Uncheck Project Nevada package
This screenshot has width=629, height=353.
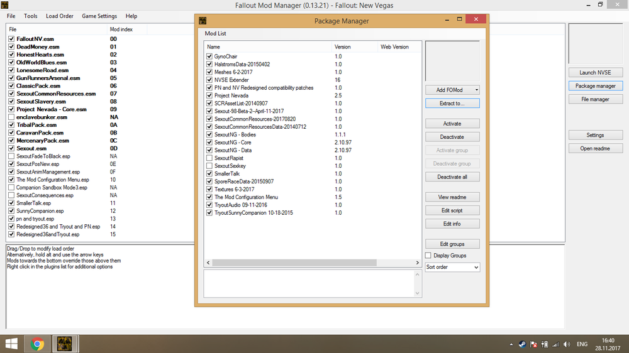point(209,95)
